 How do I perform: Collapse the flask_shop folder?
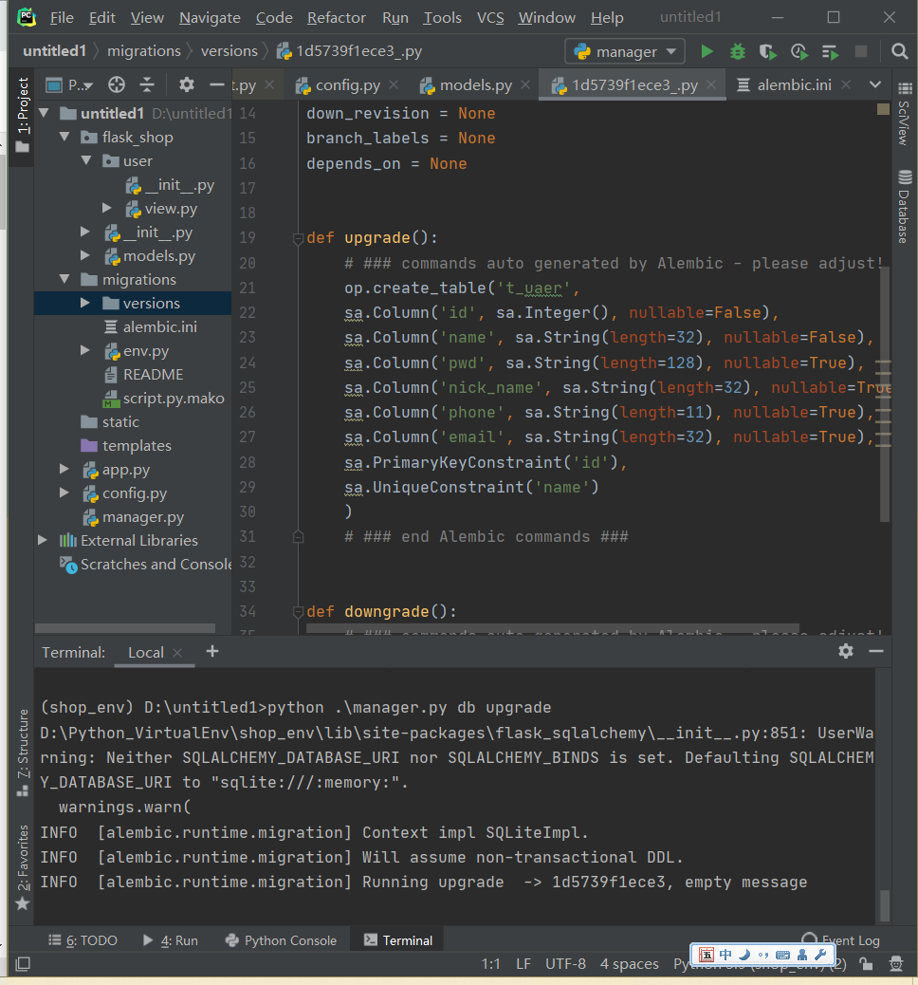[64, 137]
